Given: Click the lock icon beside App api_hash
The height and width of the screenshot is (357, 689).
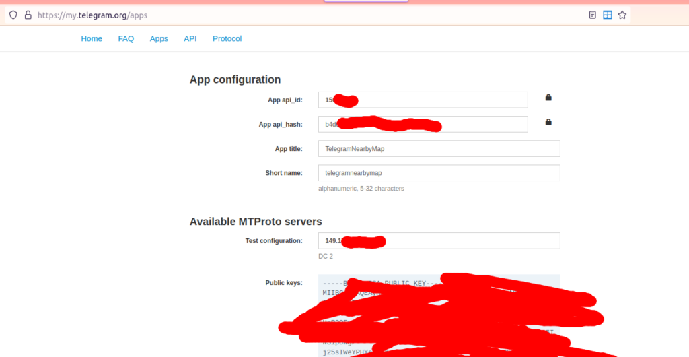Looking at the screenshot, I should pyautogui.click(x=548, y=122).
